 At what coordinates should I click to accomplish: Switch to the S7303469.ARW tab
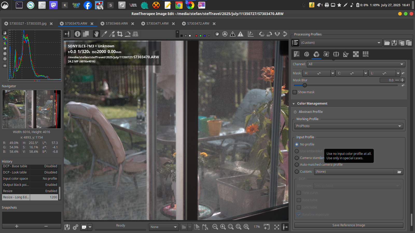(x=117, y=24)
